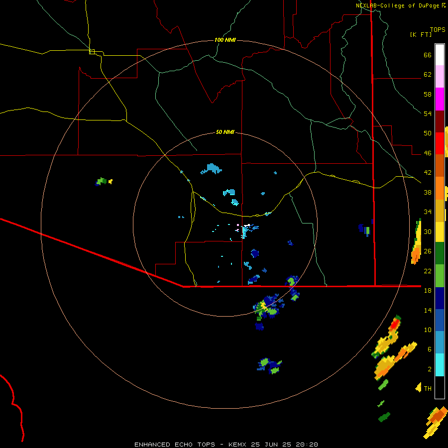Click the 42 legend value
The image size is (448, 448).
pos(428,173)
